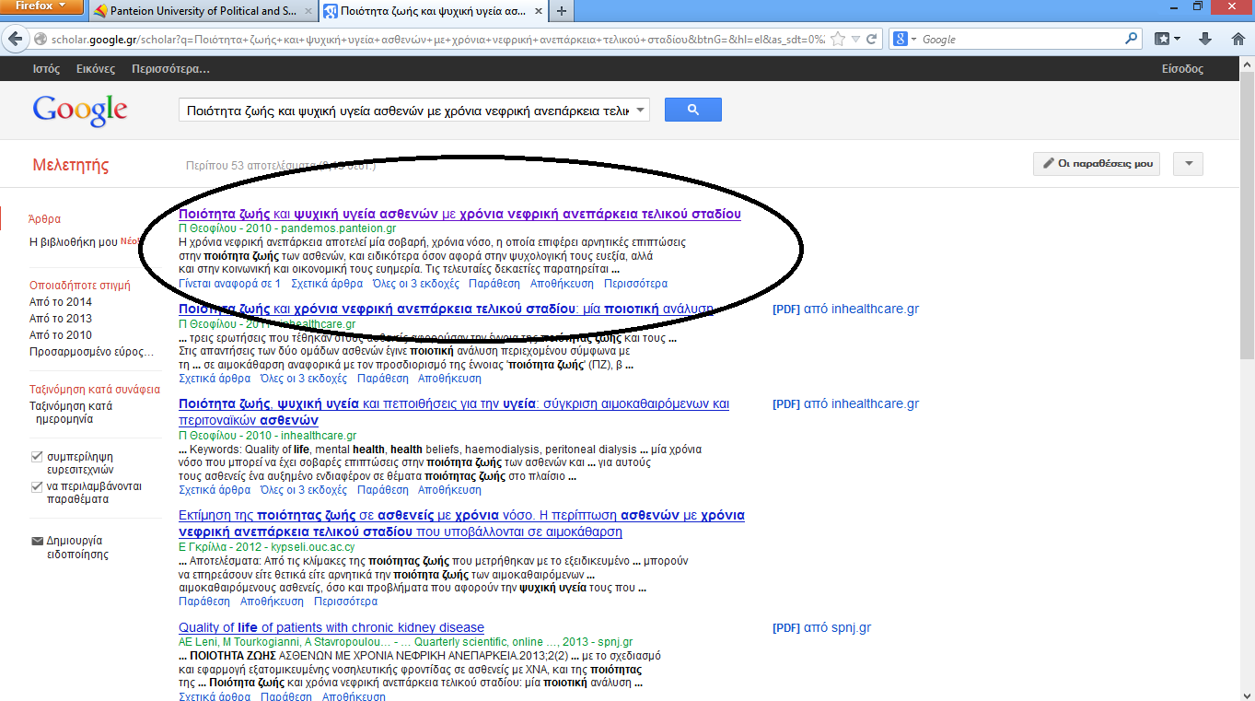Click the blue Scholar search button
The height and width of the screenshot is (701, 1255).
click(x=692, y=110)
